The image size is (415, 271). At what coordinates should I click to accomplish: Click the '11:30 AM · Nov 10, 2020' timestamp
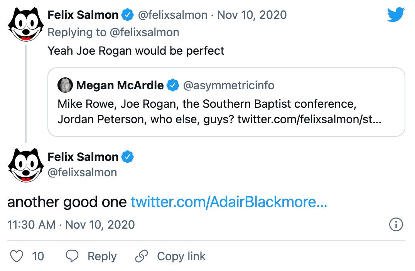[71, 224]
